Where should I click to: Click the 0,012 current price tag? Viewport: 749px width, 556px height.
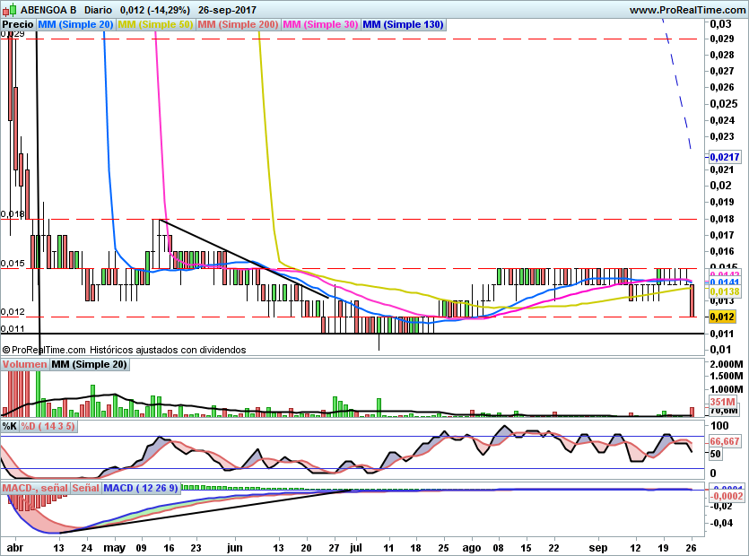coord(722,317)
